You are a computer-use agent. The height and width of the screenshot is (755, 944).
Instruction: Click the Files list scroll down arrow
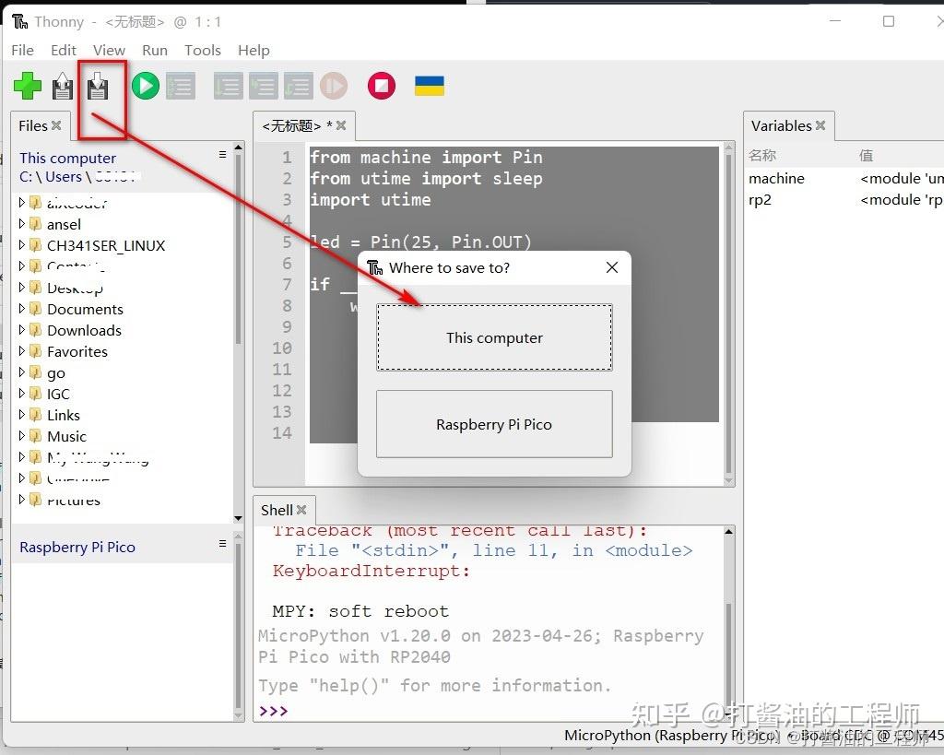click(239, 518)
